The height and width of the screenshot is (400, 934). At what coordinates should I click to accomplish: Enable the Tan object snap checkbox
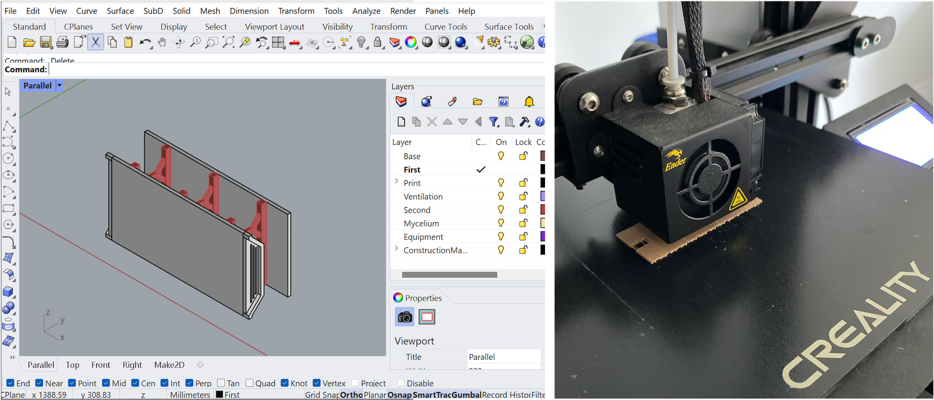[x=221, y=383]
